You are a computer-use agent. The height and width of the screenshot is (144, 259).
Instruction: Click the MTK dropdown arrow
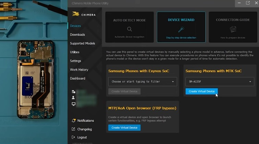pyautogui.click(x=250, y=82)
